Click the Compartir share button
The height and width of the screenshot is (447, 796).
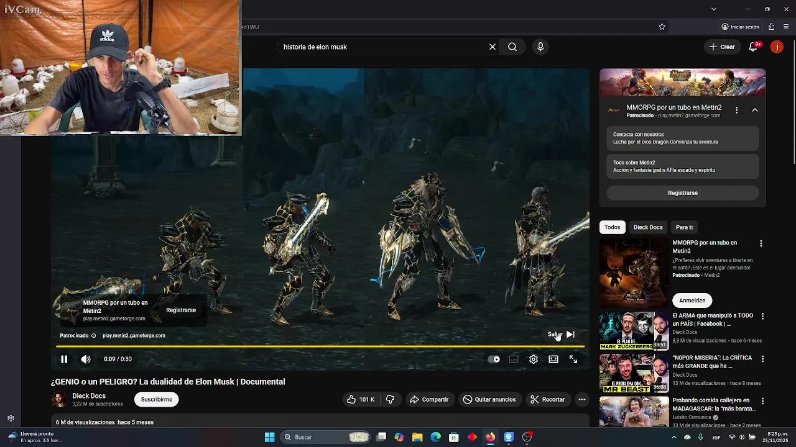coord(430,399)
